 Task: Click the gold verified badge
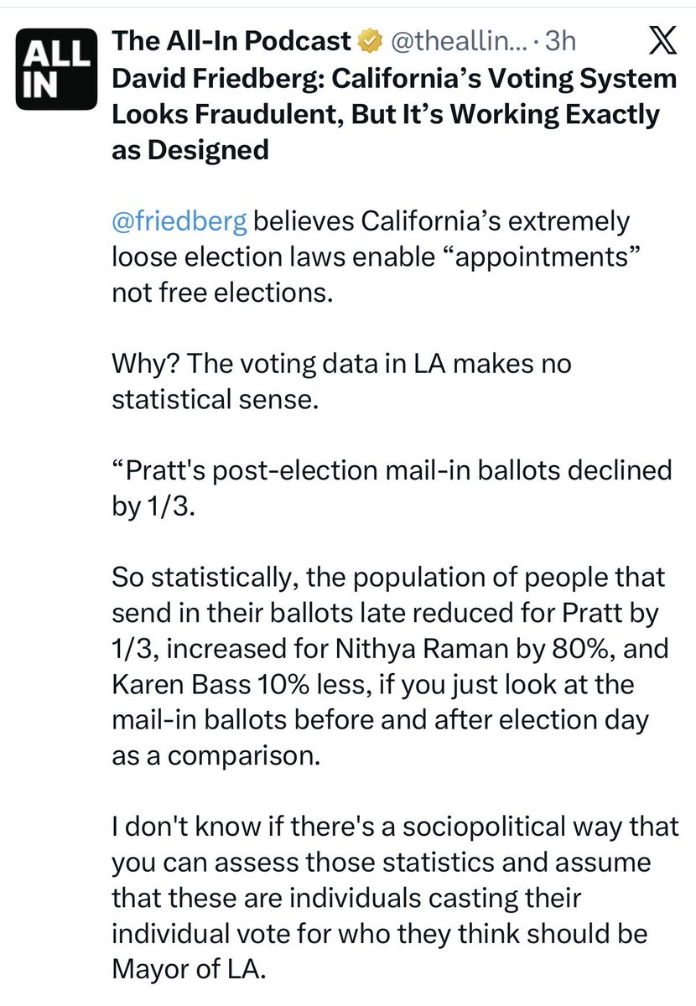pyautogui.click(x=369, y=40)
